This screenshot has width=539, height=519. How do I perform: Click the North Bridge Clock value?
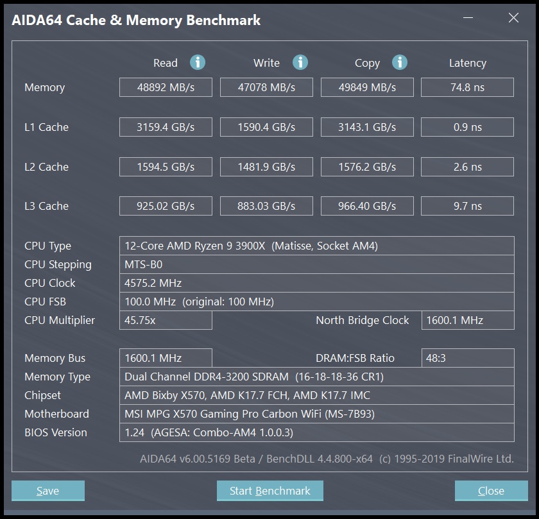[467, 320]
